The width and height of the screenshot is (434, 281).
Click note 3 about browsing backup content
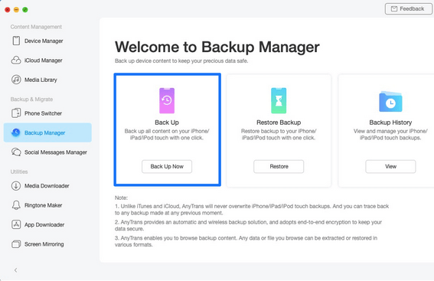pos(246,241)
